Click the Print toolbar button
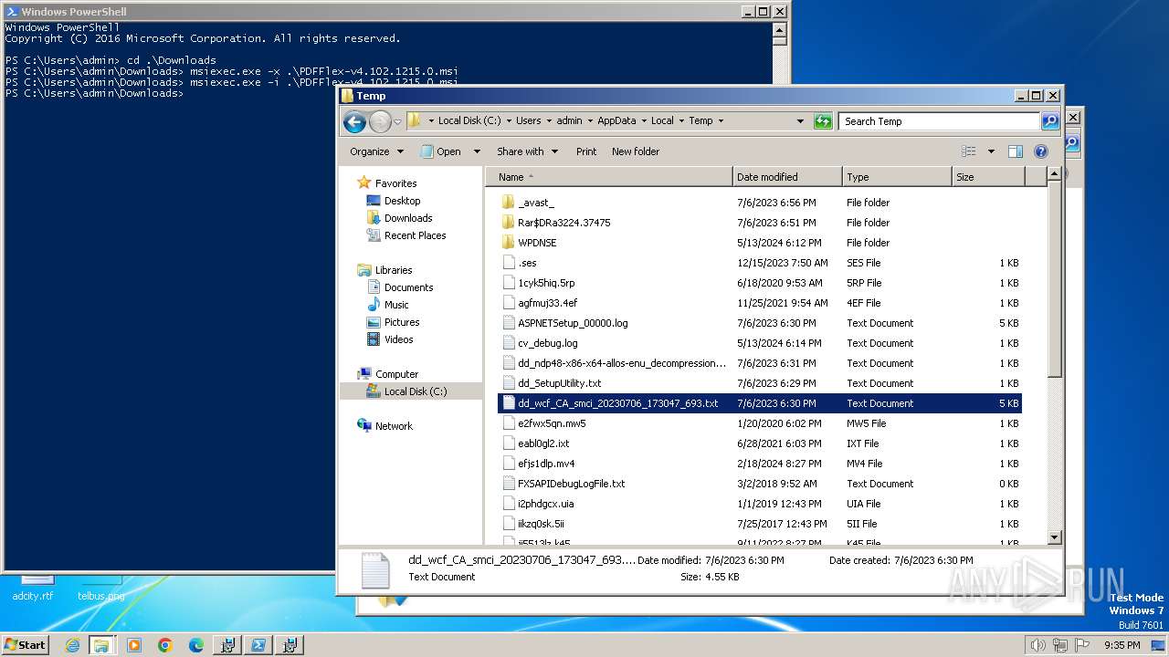 click(586, 151)
